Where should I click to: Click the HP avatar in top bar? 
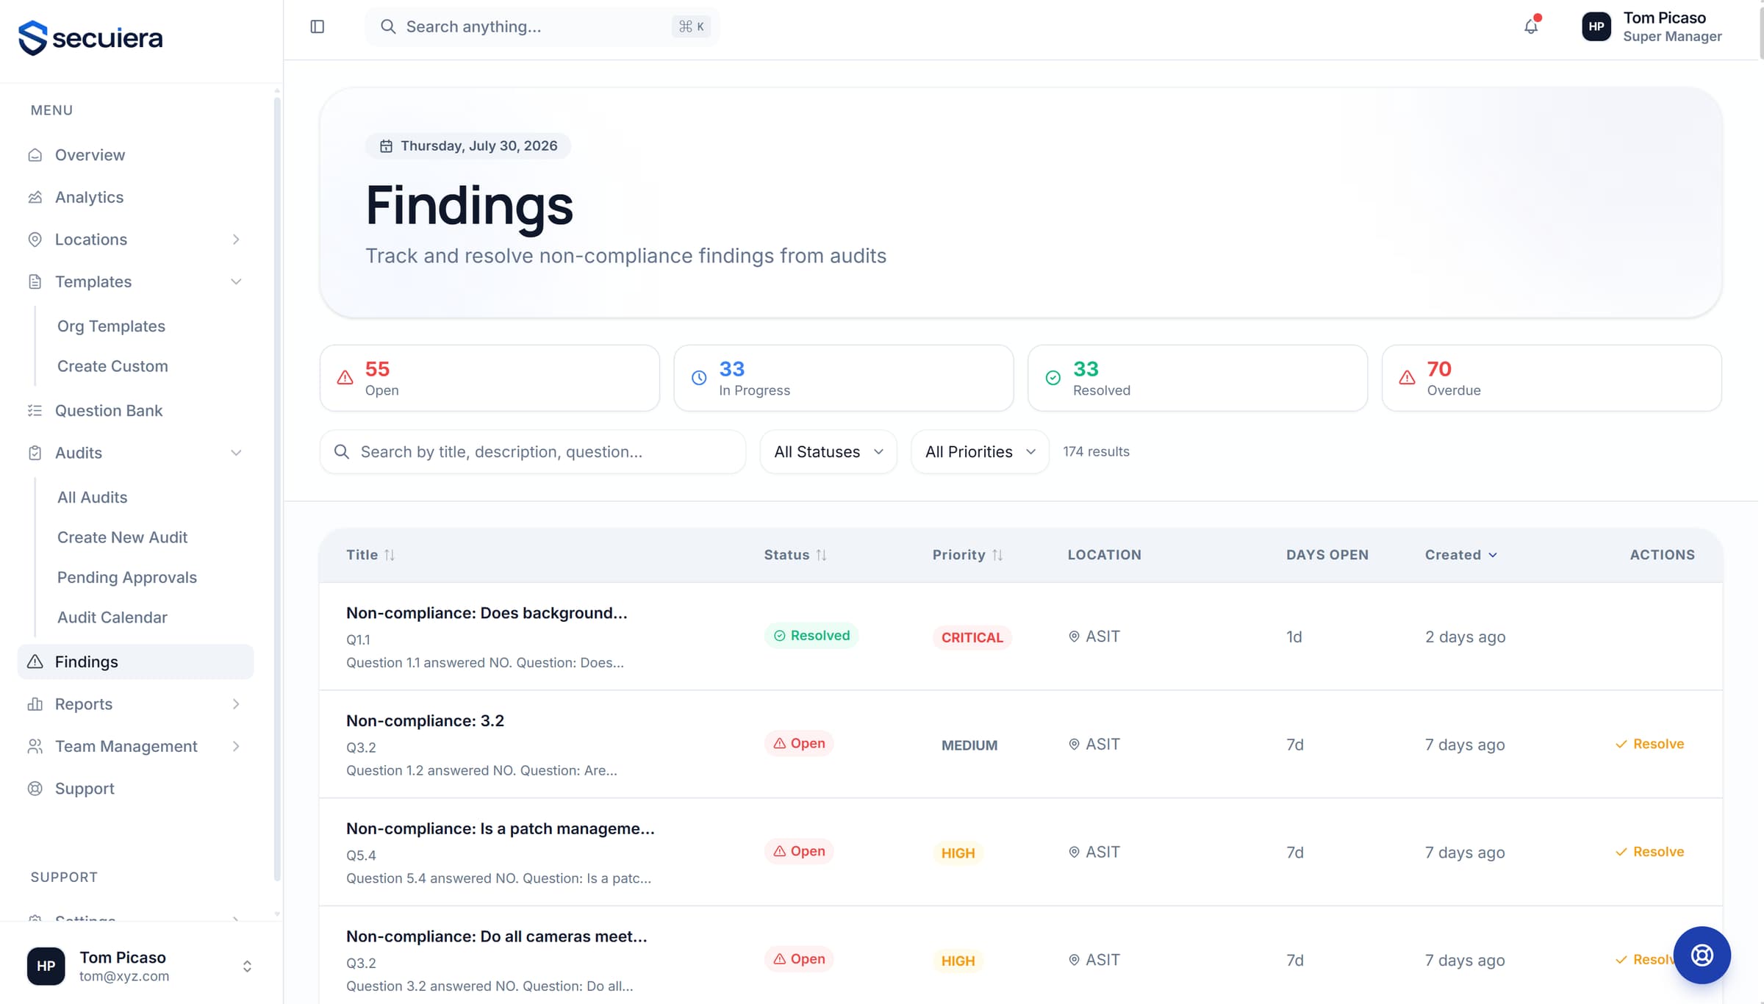(1596, 26)
